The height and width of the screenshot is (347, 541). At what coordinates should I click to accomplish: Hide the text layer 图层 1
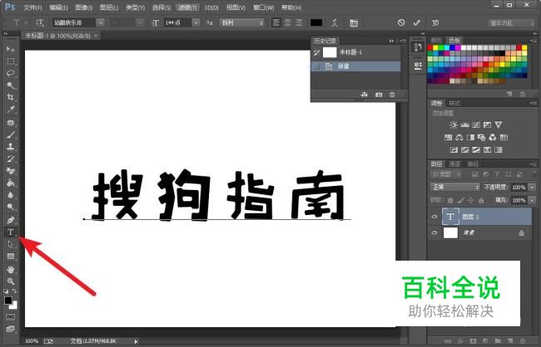tap(434, 217)
